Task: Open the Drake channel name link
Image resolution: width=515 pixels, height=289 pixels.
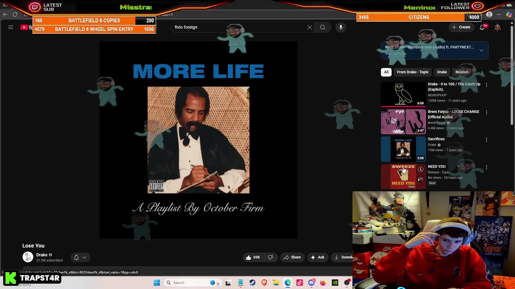Action: 42,255
